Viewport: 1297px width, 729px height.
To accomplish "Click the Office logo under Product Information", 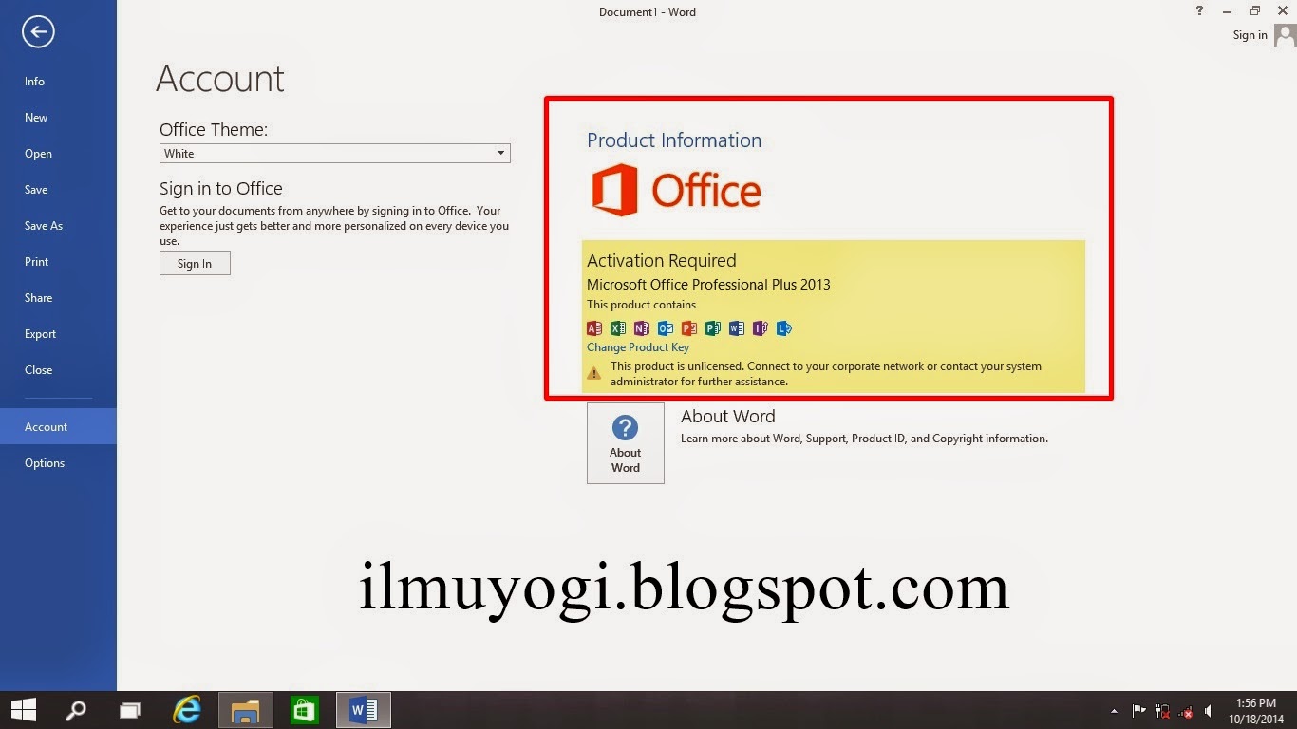I will click(676, 190).
